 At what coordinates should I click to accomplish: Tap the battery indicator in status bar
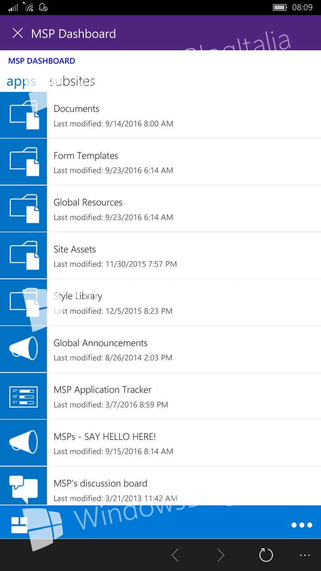coord(280,8)
